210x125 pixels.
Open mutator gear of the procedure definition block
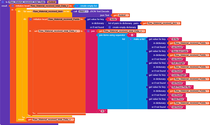(3, 2)
